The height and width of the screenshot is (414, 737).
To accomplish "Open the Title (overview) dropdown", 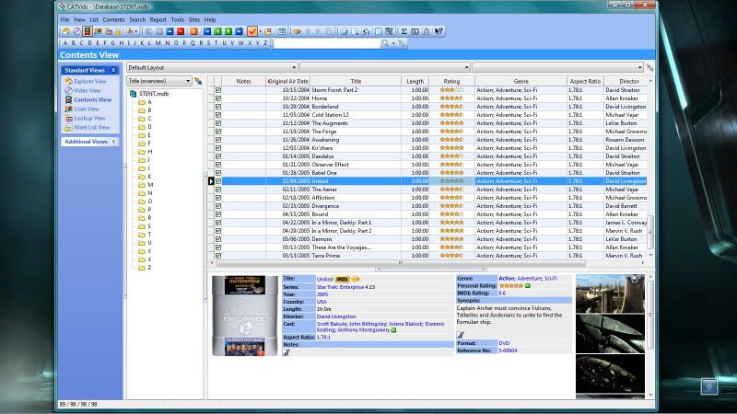I will coord(158,81).
